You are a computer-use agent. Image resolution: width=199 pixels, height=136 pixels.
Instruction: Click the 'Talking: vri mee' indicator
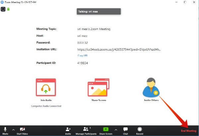coord(99,12)
